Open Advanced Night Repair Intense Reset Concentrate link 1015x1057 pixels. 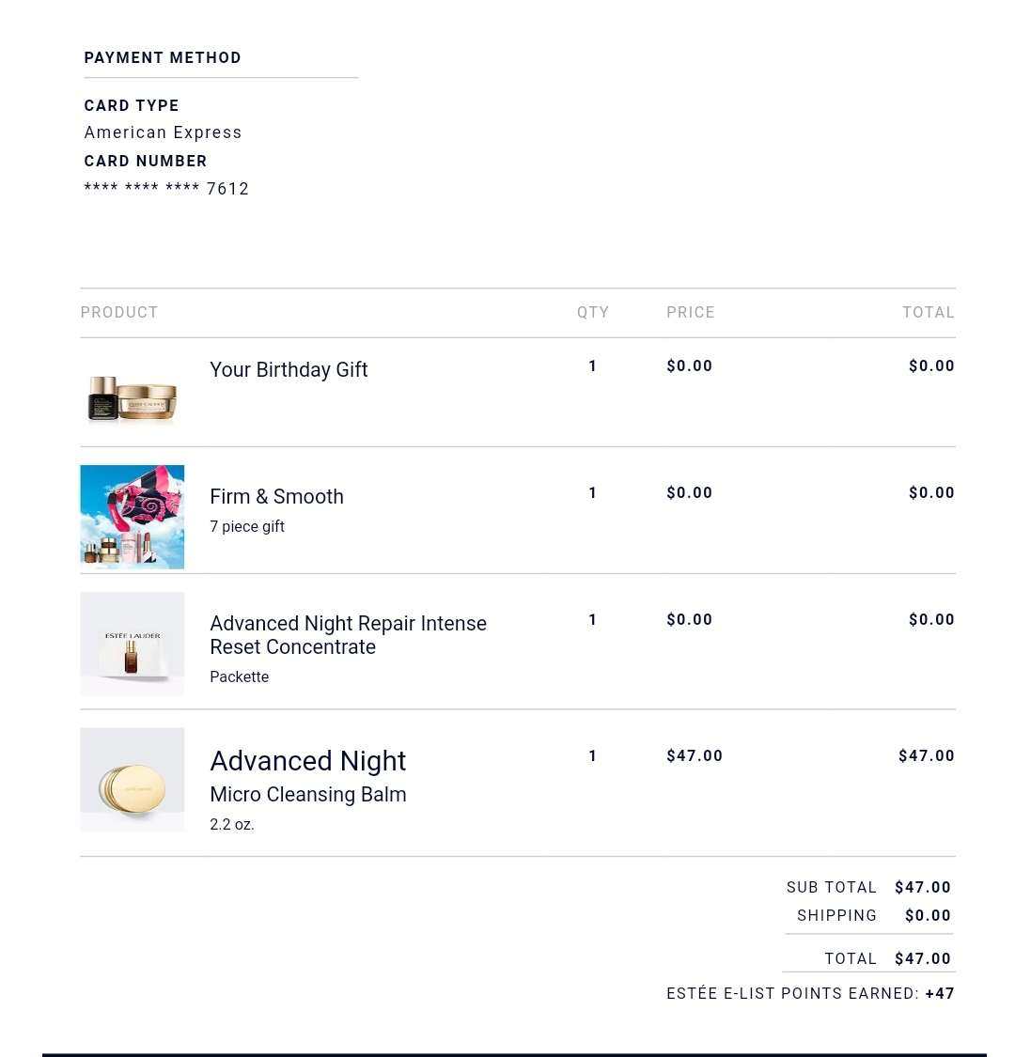point(348,635)
